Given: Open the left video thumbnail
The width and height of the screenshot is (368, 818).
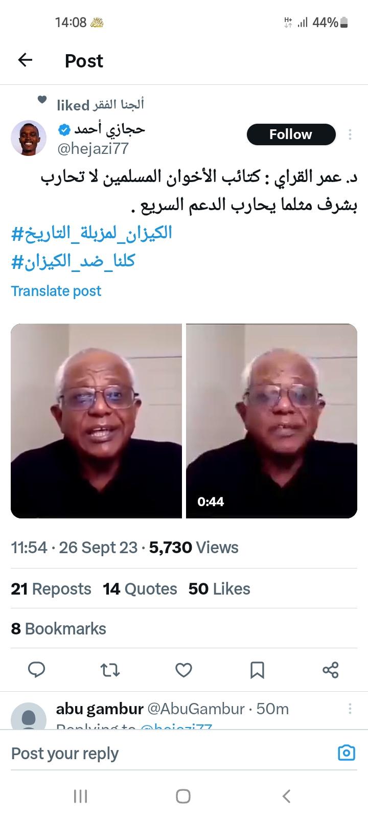Looking at the screenshot, I should tap(96, 421).
